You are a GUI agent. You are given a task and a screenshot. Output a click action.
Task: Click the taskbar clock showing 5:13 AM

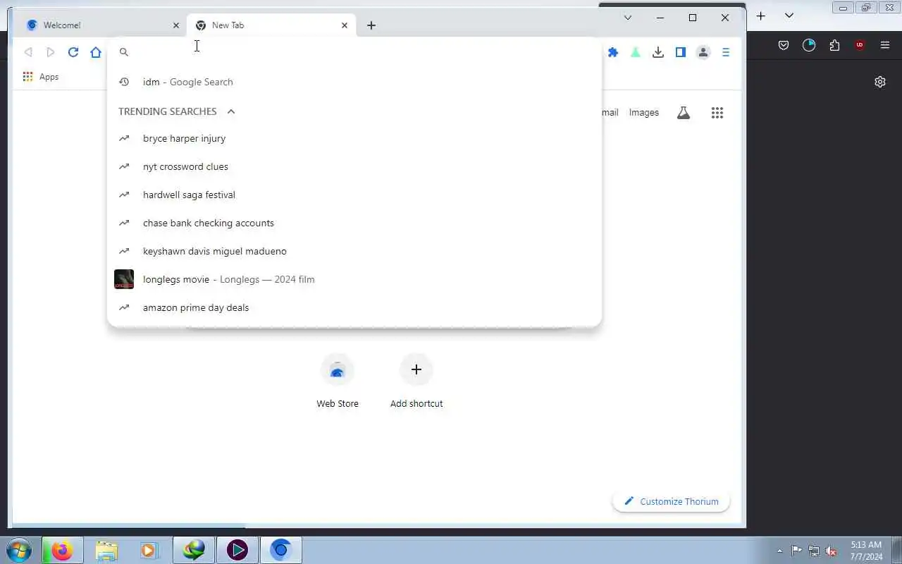tap(866, 551)
